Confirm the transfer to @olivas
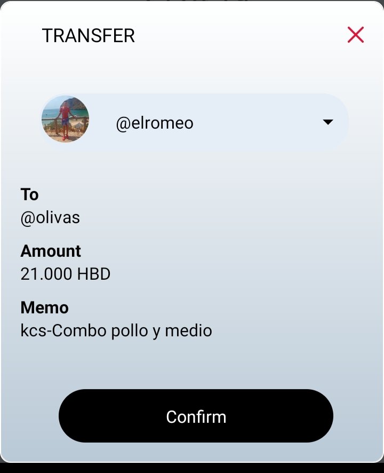This screenshot has height=473, width=384. [x=196, y=416]
